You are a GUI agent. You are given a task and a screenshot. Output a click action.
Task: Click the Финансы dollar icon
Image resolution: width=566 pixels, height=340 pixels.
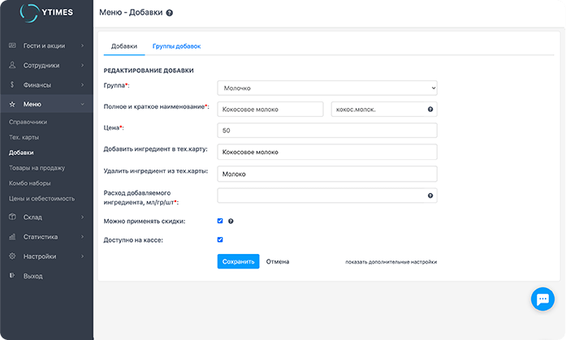12,84
